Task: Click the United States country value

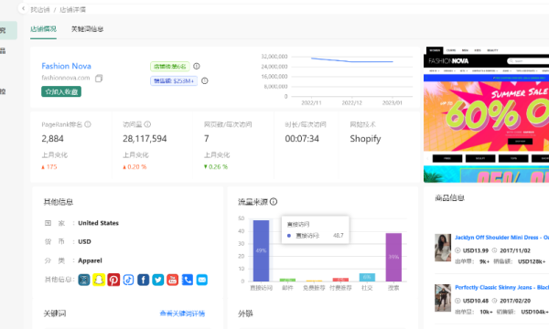Action: [99, 223]
